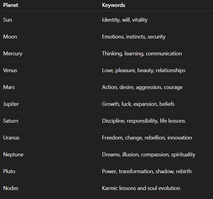Click the Venus row label
The image size is (213, 199).
coord(10,70)
